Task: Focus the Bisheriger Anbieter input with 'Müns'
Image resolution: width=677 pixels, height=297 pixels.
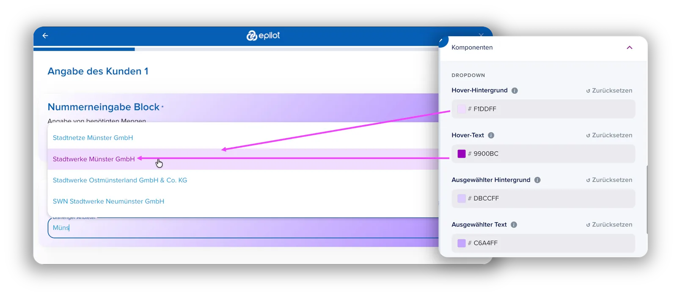Action: [243, 228]
